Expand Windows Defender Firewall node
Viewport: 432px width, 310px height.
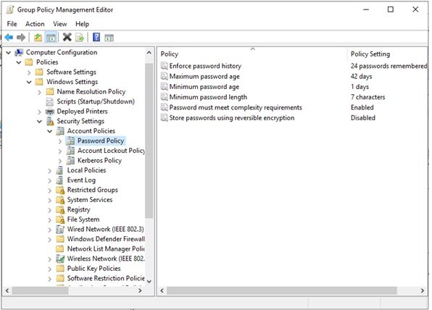point(50,239)
